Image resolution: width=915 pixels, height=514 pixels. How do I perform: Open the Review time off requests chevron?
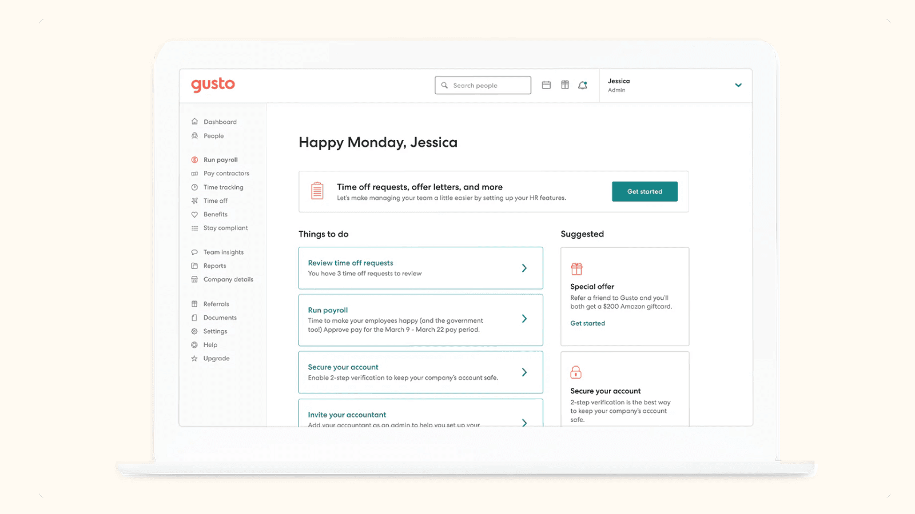524,268
